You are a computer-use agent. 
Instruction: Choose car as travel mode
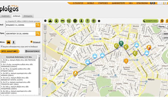pos(9,42)
